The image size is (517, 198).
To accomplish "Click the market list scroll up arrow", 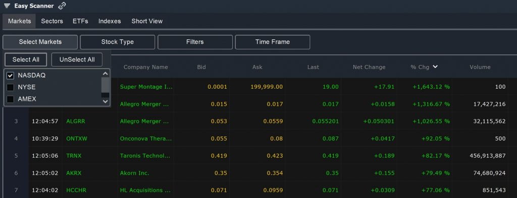I will point(106,74).
